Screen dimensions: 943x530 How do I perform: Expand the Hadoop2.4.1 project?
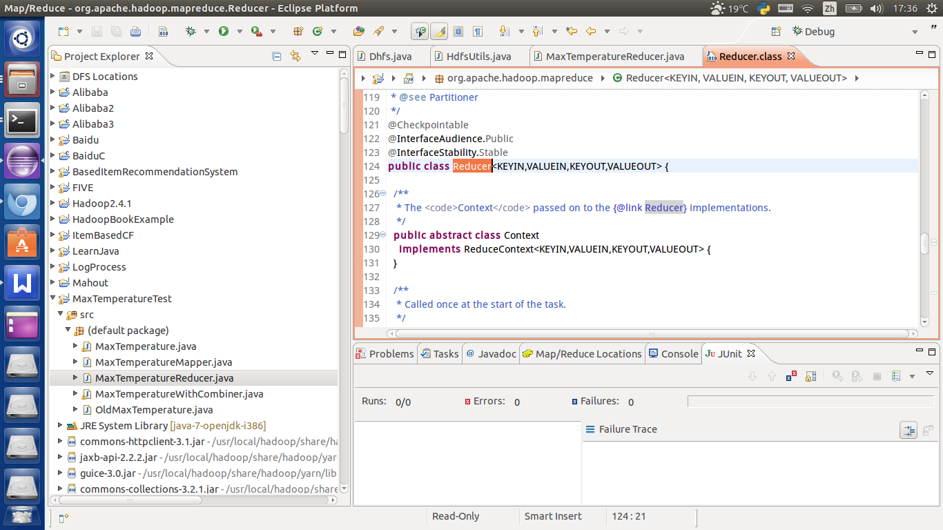coord(54,204)
